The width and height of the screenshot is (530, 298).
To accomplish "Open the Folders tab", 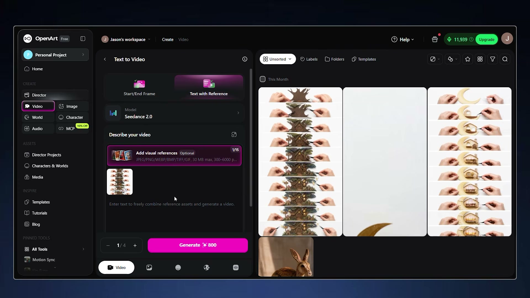I will coord(335,59).
